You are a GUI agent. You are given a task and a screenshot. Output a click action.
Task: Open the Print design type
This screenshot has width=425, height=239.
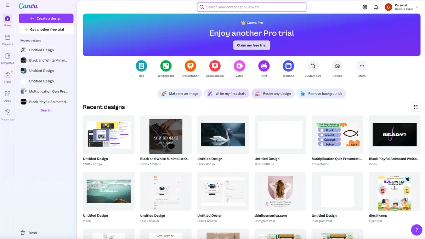click(x=263, y=66)
